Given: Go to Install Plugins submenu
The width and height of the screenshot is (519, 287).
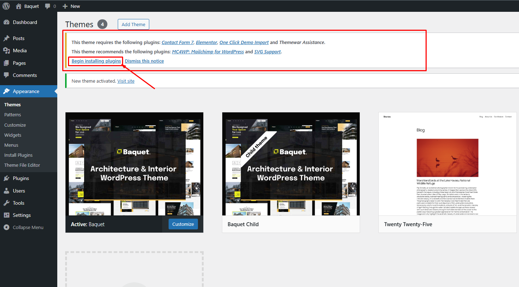Looking at the screenshot, I should coord(18,155).
